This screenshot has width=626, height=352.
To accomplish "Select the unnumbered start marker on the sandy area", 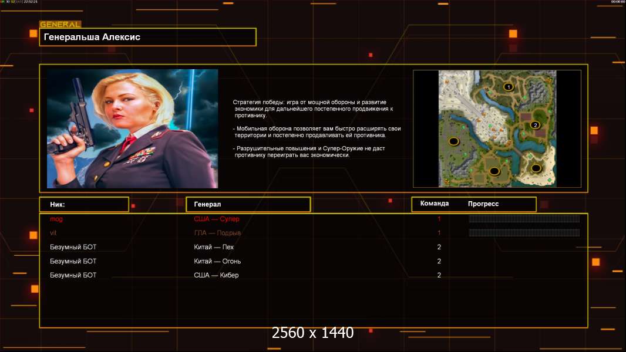I will [x=536, y=168].
